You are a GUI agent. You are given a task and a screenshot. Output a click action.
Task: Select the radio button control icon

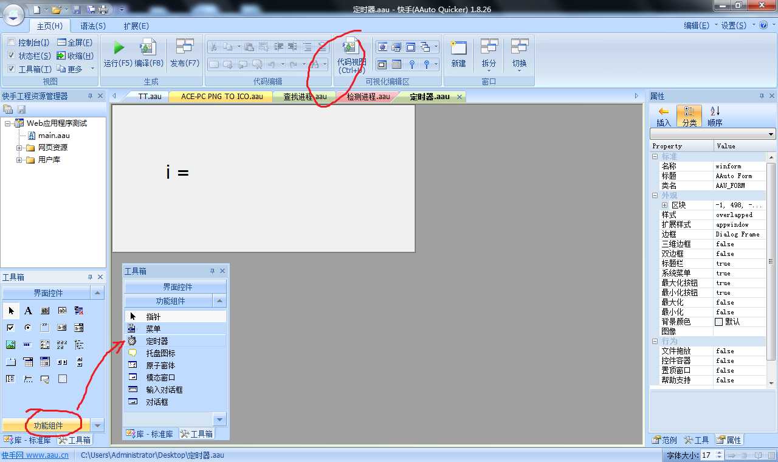pyautogui.click(x=27, y=328)
